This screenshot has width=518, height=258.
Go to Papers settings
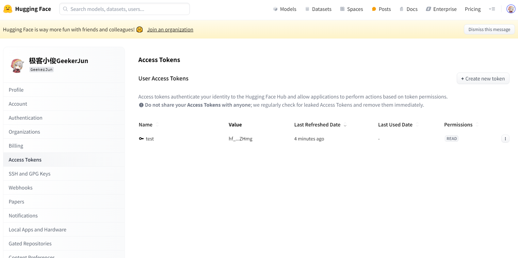(x=64, y=202)
